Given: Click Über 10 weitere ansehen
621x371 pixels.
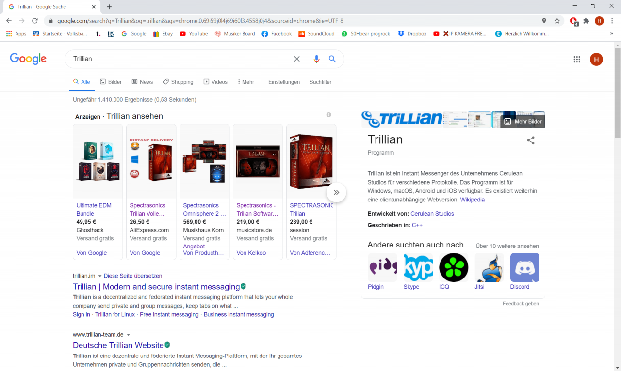Looking at the screenshot, I should 507,246.
